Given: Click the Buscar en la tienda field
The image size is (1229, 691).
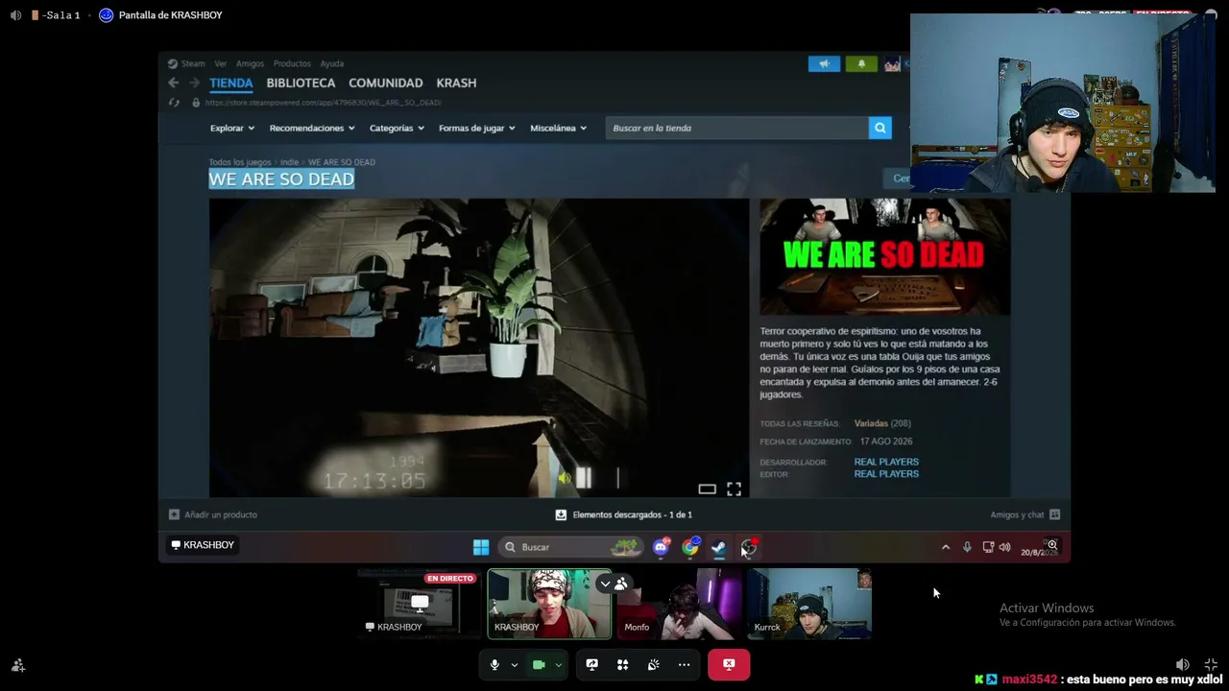Looking at the screenshot, I should click(736, 128).
